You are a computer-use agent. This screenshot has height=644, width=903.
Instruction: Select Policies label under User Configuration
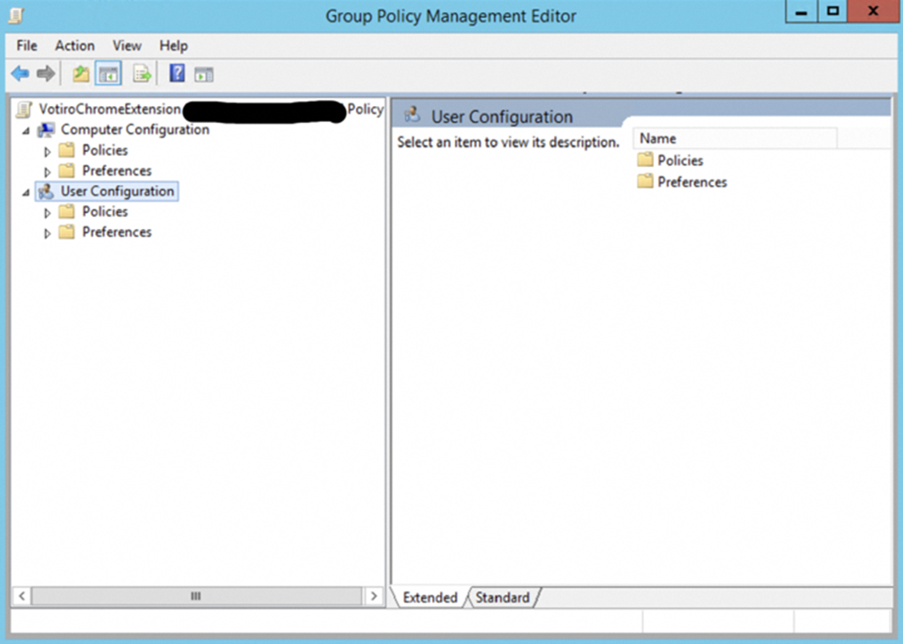point(104,212)
